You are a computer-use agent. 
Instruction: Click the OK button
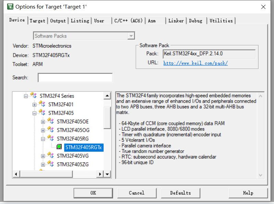(93, 193)
